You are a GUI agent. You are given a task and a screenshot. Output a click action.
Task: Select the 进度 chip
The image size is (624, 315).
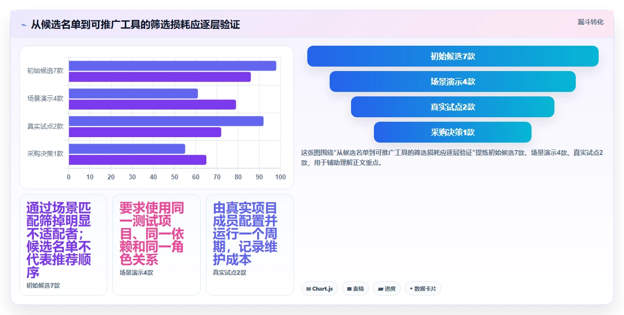387,289
